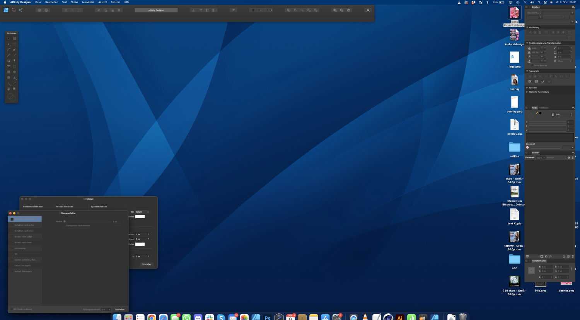Choose the Ellipse shape tool
The height and width of the screenshot is (320, 580).
15,72
